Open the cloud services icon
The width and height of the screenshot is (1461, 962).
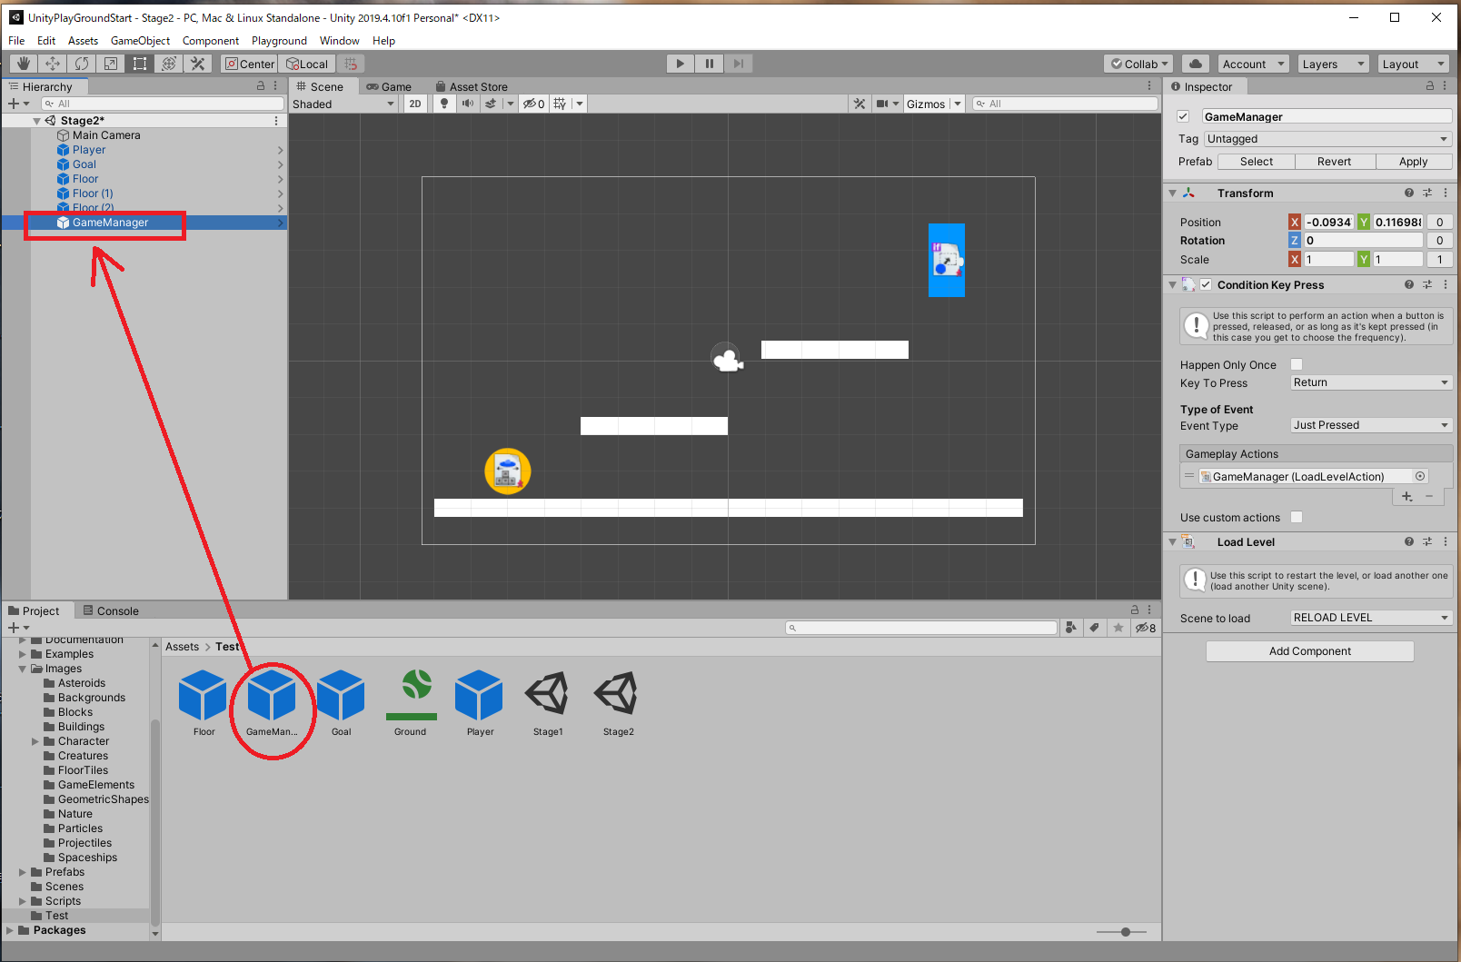[1196, 64]
